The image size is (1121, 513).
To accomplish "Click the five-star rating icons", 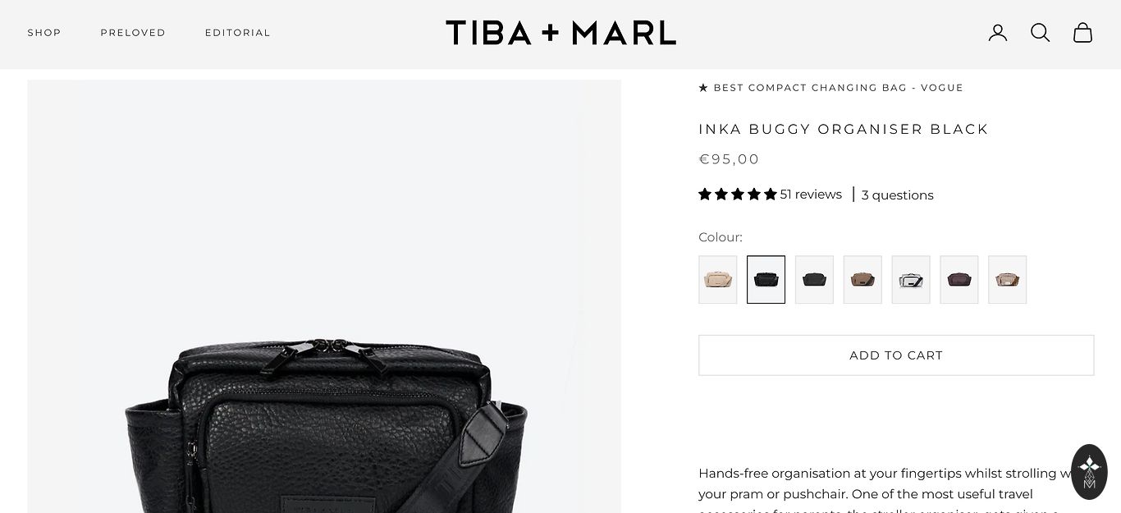I will coord(738,195).
